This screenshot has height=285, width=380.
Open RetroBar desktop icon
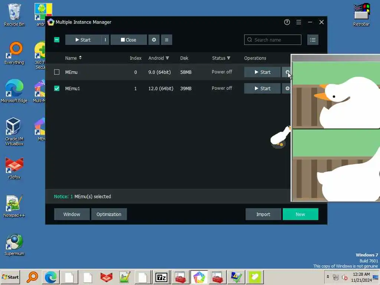tap(361, 14)
